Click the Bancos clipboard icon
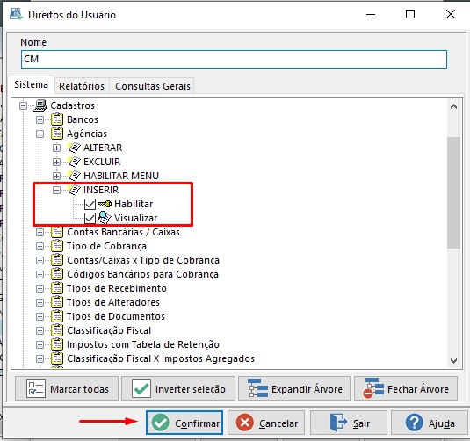 57,119
